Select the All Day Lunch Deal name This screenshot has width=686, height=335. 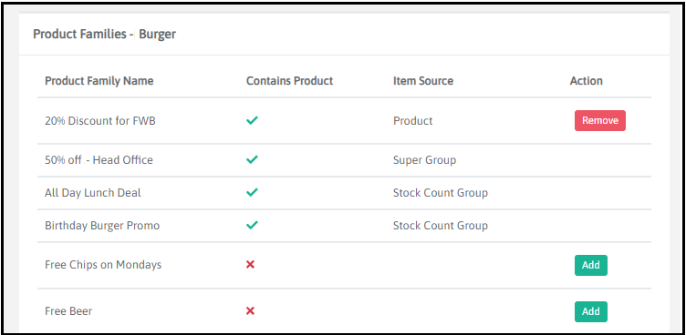click(93, 193)
